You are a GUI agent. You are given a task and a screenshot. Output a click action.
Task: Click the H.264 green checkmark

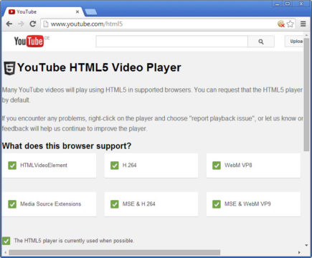pos(115,166)
